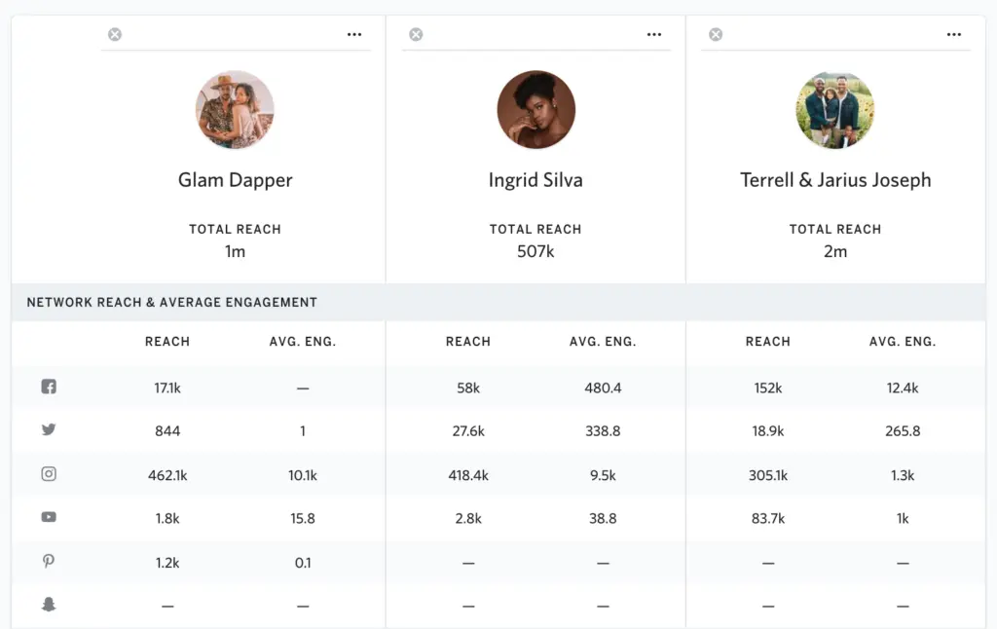
Task: Remove Glam Dapper from comparison
Action: (115, 35)
